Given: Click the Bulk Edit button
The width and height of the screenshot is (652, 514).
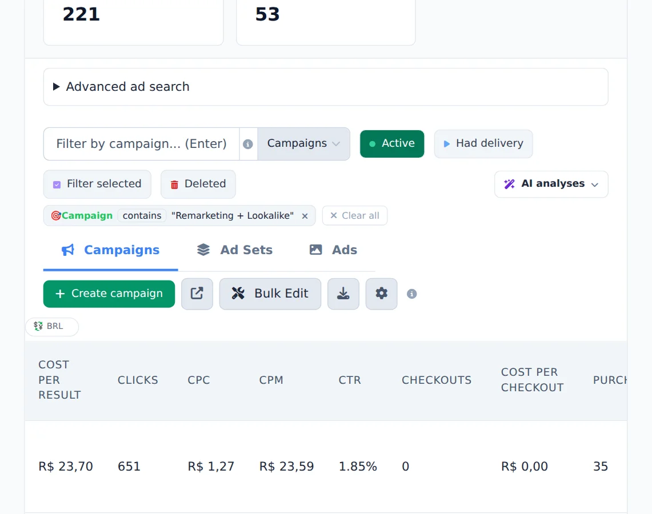Looking at the screenshot, I should tap(270, 294).
